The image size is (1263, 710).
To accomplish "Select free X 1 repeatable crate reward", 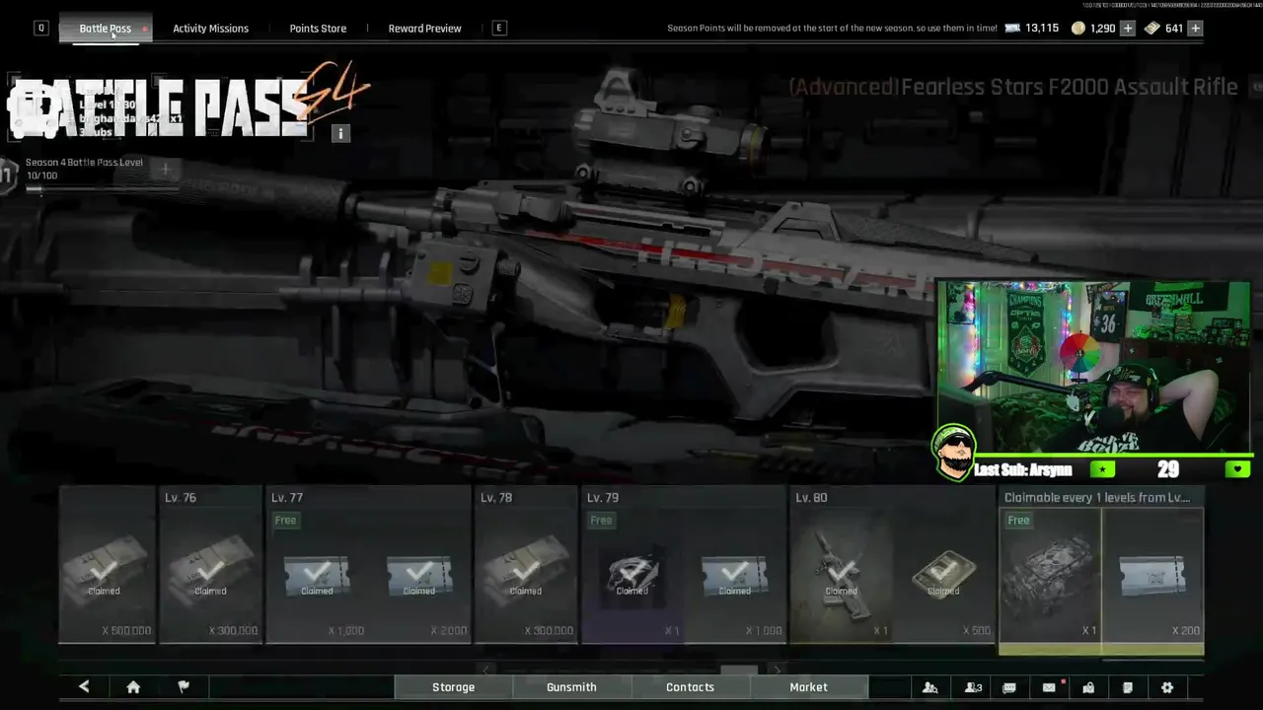I will point(1050,576).
